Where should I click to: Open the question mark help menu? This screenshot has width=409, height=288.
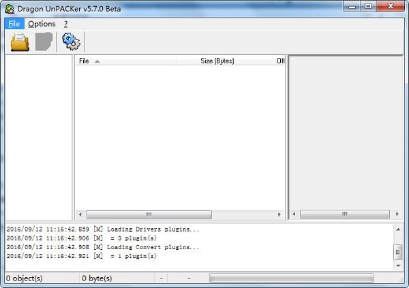(x=65, y=24)
